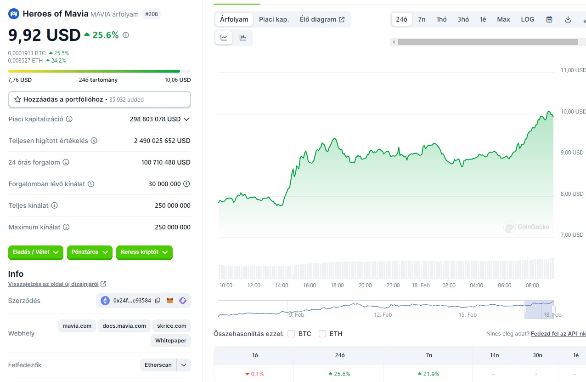Viewport: 586px width, 382px height.
Task: Open the Pénztárca dropdown
Action: point(90,252)
